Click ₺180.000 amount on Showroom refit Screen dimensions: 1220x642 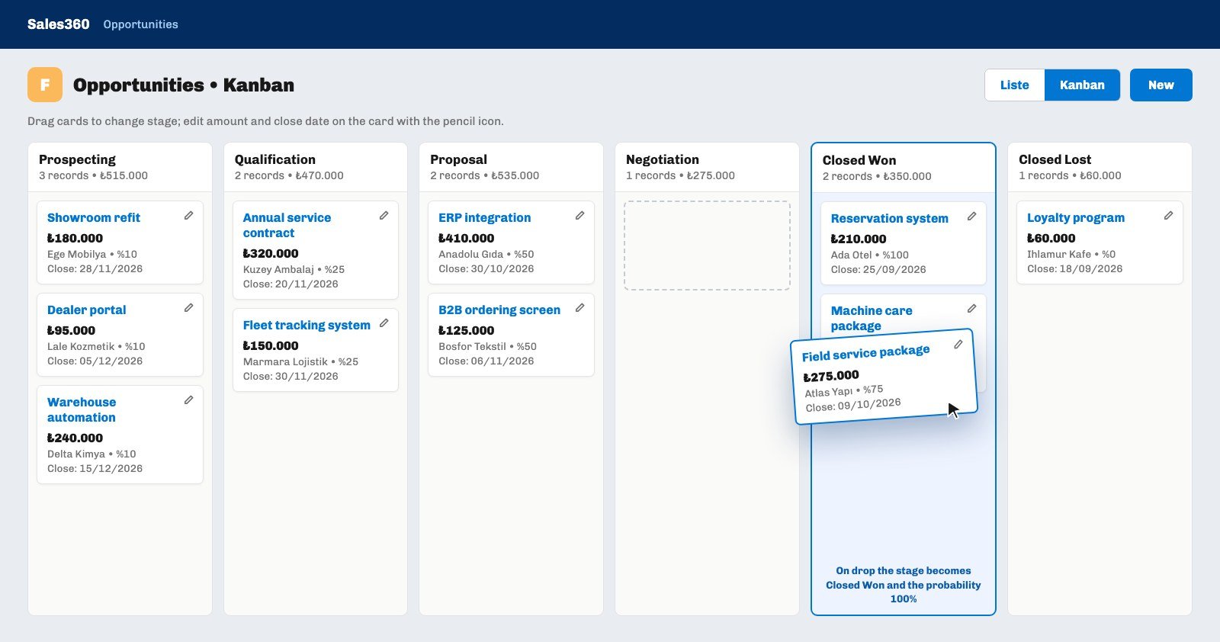(x=75, y=238)
